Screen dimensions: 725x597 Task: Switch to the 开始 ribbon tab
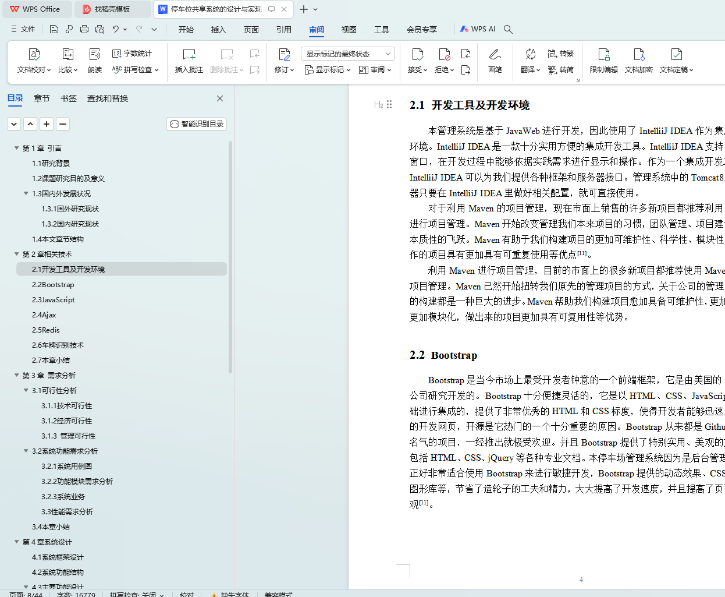[x=186, y=30]
